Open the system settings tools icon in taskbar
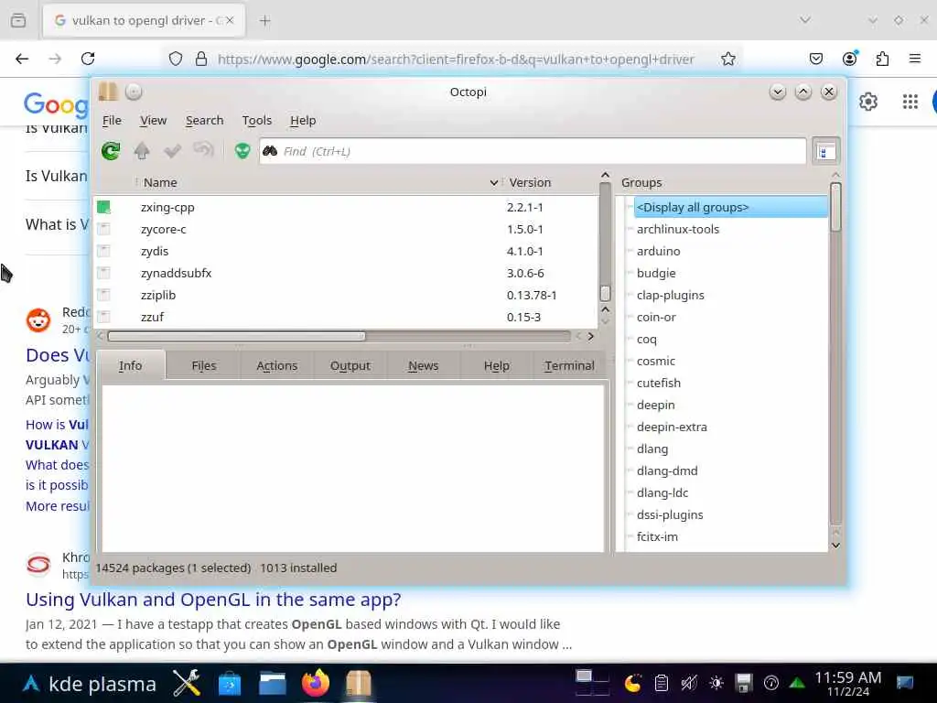The width and height of the screenshot is (937, 703). click(x=187, y=683)
